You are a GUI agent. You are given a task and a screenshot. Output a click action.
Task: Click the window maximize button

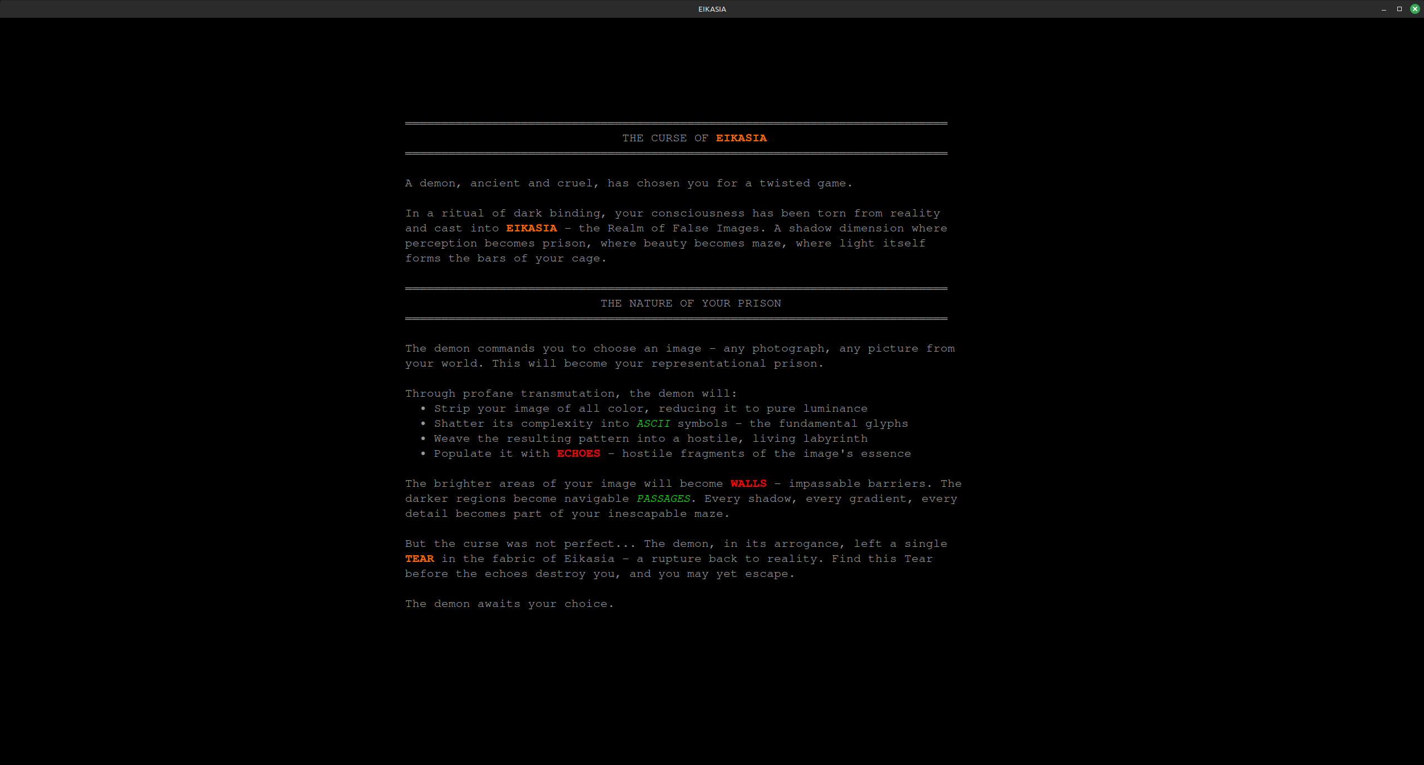1399,9
